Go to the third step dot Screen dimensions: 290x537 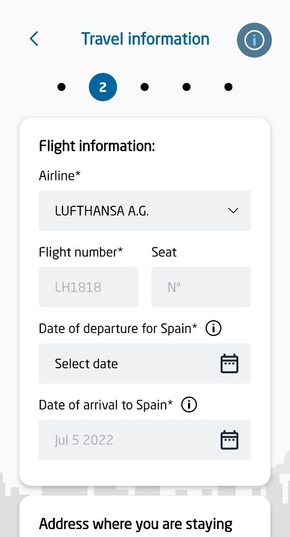[145, 87]
